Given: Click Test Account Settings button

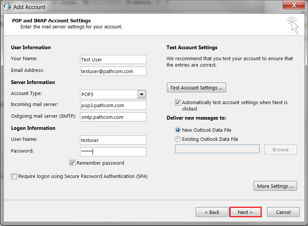Looking at the screenshot, I should (x=196, y=87).
